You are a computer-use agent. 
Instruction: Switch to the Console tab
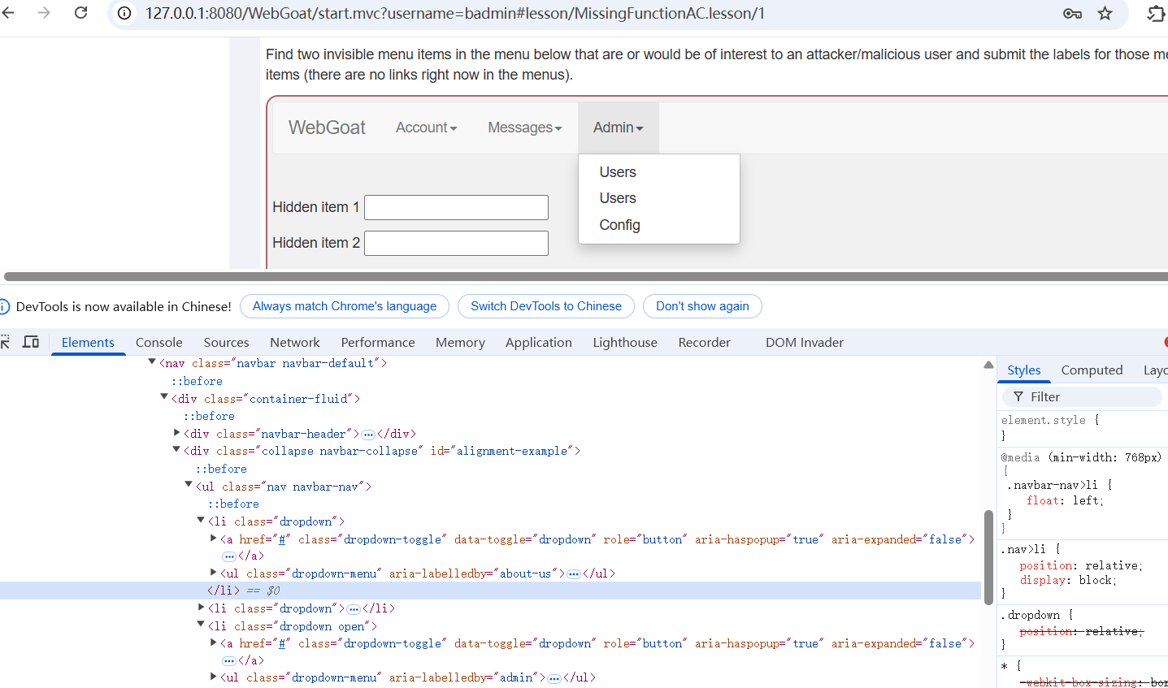click(159, 342)
